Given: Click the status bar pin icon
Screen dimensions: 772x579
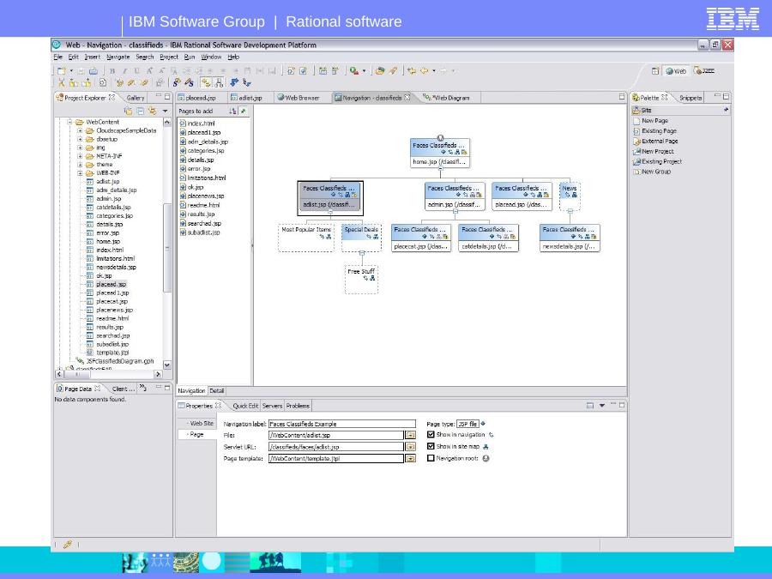Looking at the screenshot, I should (x=68, y=544).
